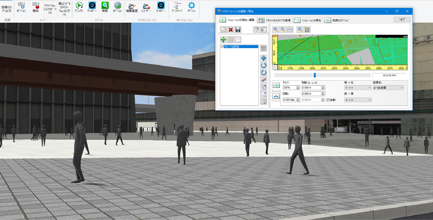The image size is (433, 220).
Task: Click the rotation field showing 0.000 deg
Action: (x=289, y=100)
